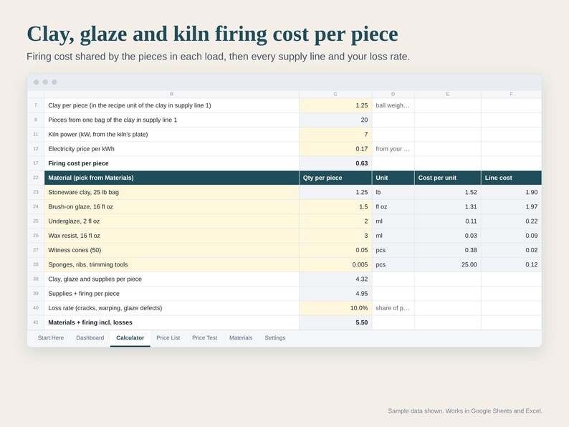This screenshot has height=427, width=569.
Task: Click kiln power value 7
Action: click(x=335, y=134)
